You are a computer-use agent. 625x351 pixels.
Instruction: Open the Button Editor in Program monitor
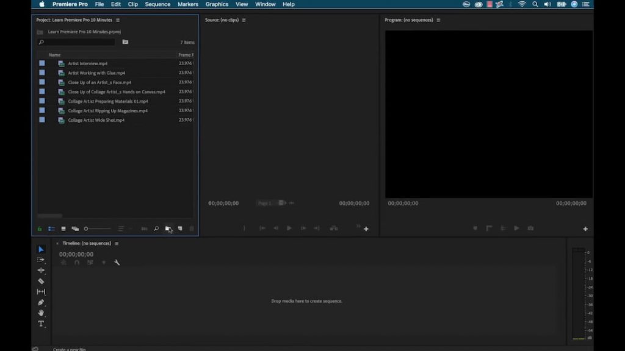585,229
